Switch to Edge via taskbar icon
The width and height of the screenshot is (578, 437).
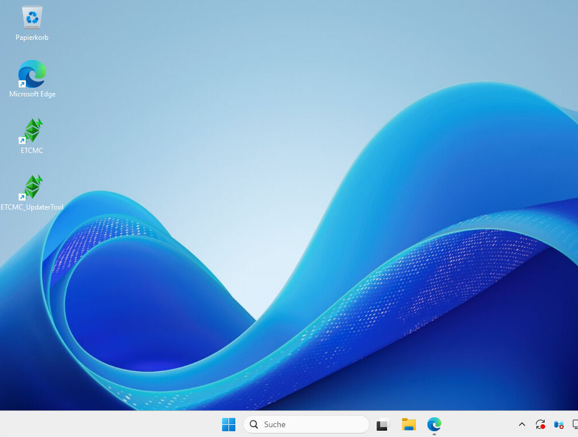[434, 424]
